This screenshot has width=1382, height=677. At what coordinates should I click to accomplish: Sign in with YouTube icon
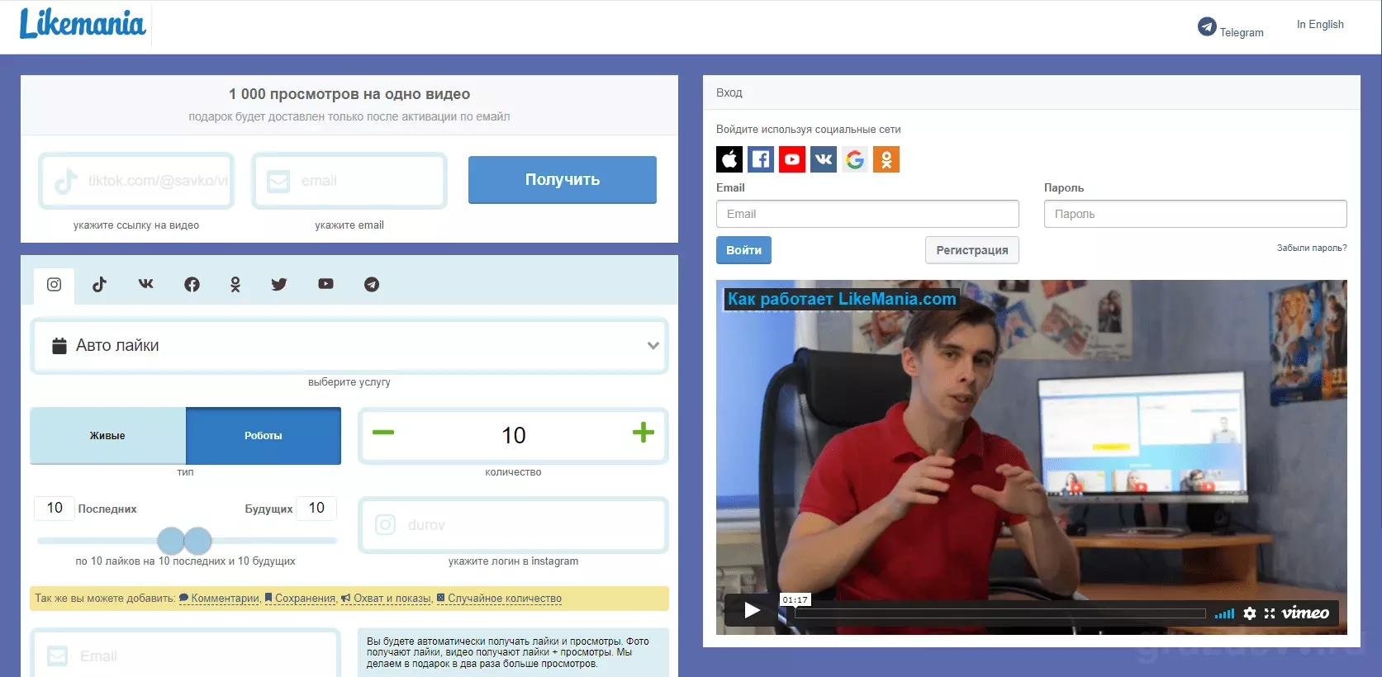tap(792, 159)
